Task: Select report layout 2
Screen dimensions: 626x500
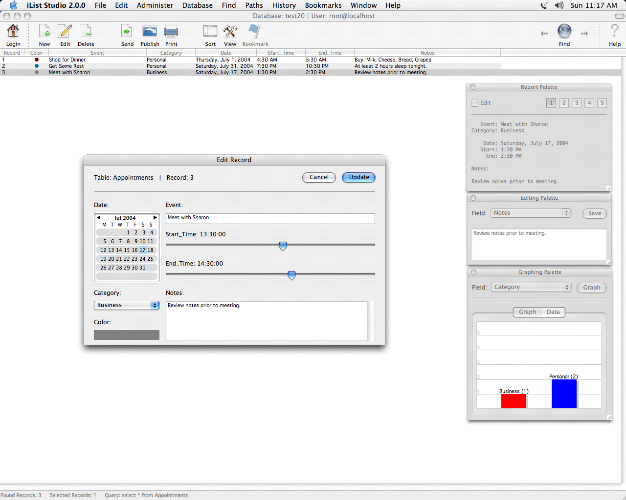Action: 564,103
